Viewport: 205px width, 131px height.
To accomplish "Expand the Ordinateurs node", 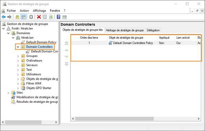I will 18,61.
